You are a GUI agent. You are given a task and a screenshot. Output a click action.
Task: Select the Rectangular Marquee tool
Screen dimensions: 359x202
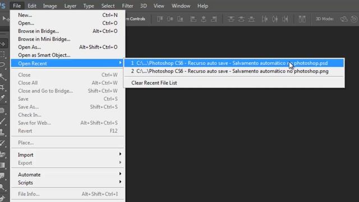pyautogui.click(x=3, y=54)
